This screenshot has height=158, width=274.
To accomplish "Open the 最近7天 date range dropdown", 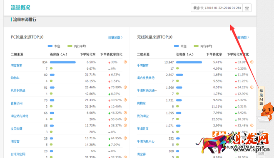I will [217, 8].
